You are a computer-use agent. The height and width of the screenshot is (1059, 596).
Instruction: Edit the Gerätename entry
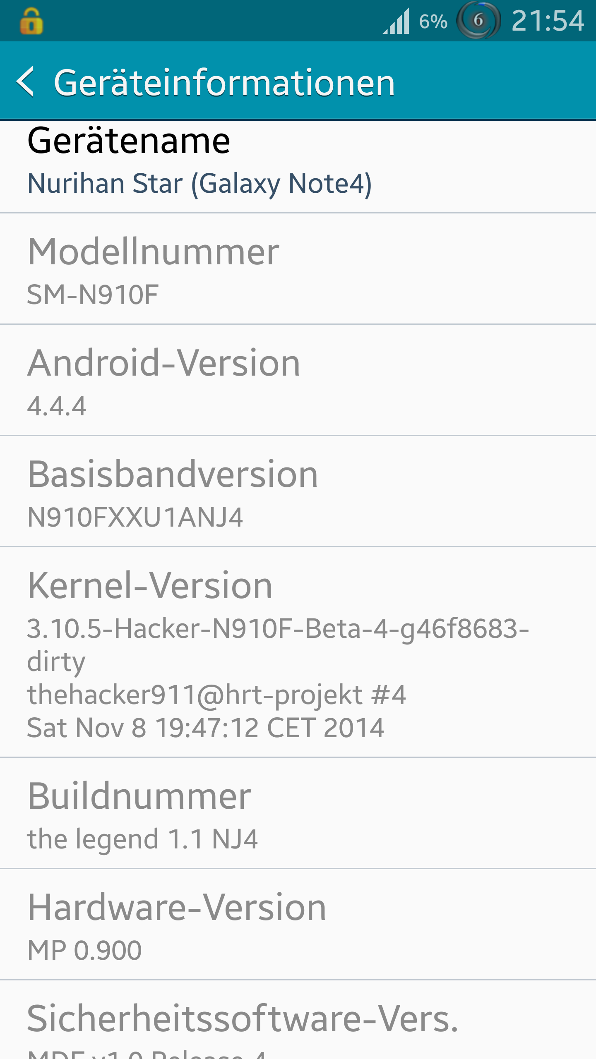pos(298,167)
